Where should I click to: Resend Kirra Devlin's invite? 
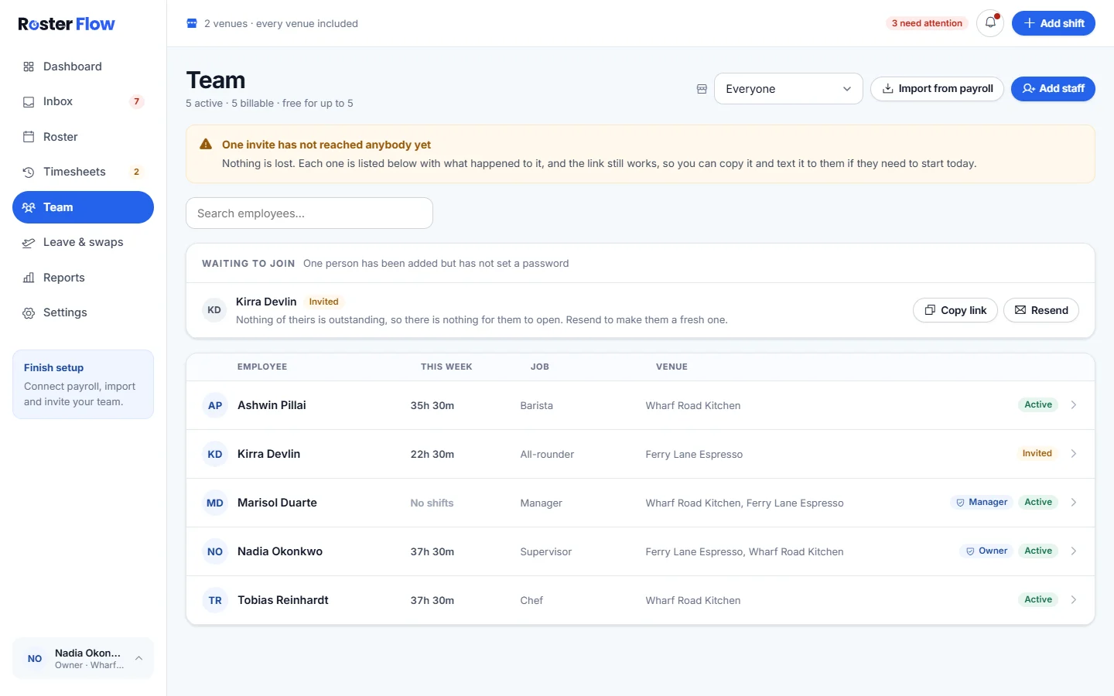1041,310
